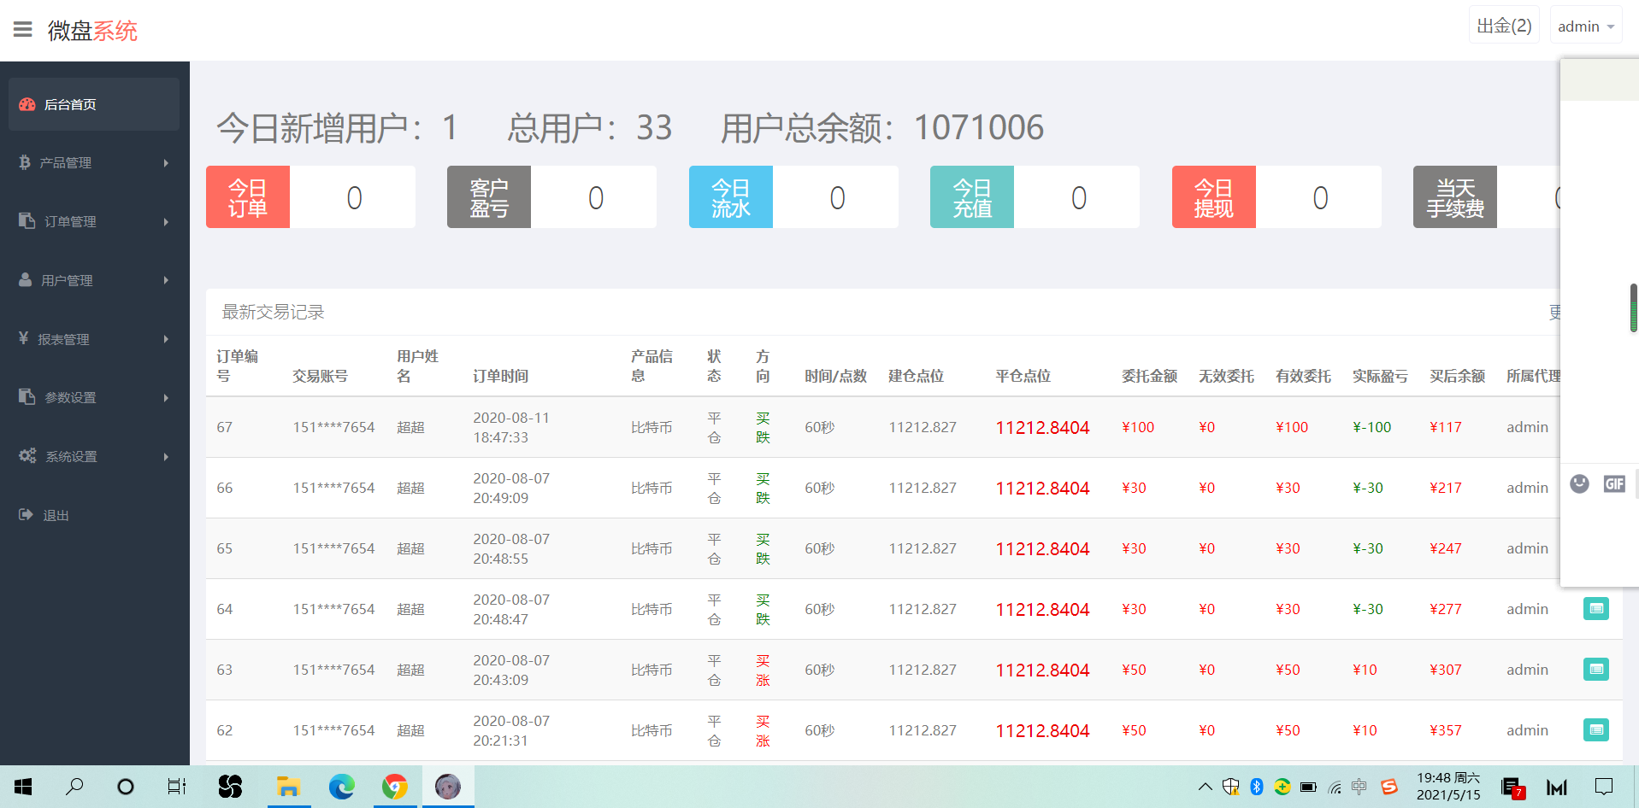Click the 用户总余额 1071006 statistic
The image size is (1639, 808).
coord(881,128)
